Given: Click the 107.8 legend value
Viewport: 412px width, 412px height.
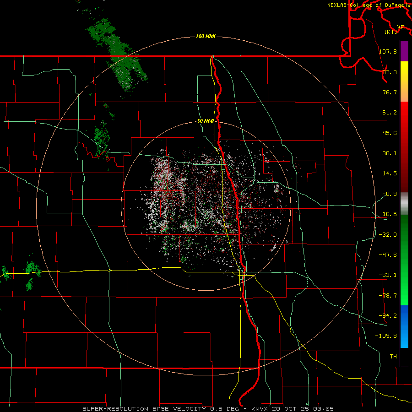Looking at the screenshot, I should pyautogui.click(x=388, y=51).
